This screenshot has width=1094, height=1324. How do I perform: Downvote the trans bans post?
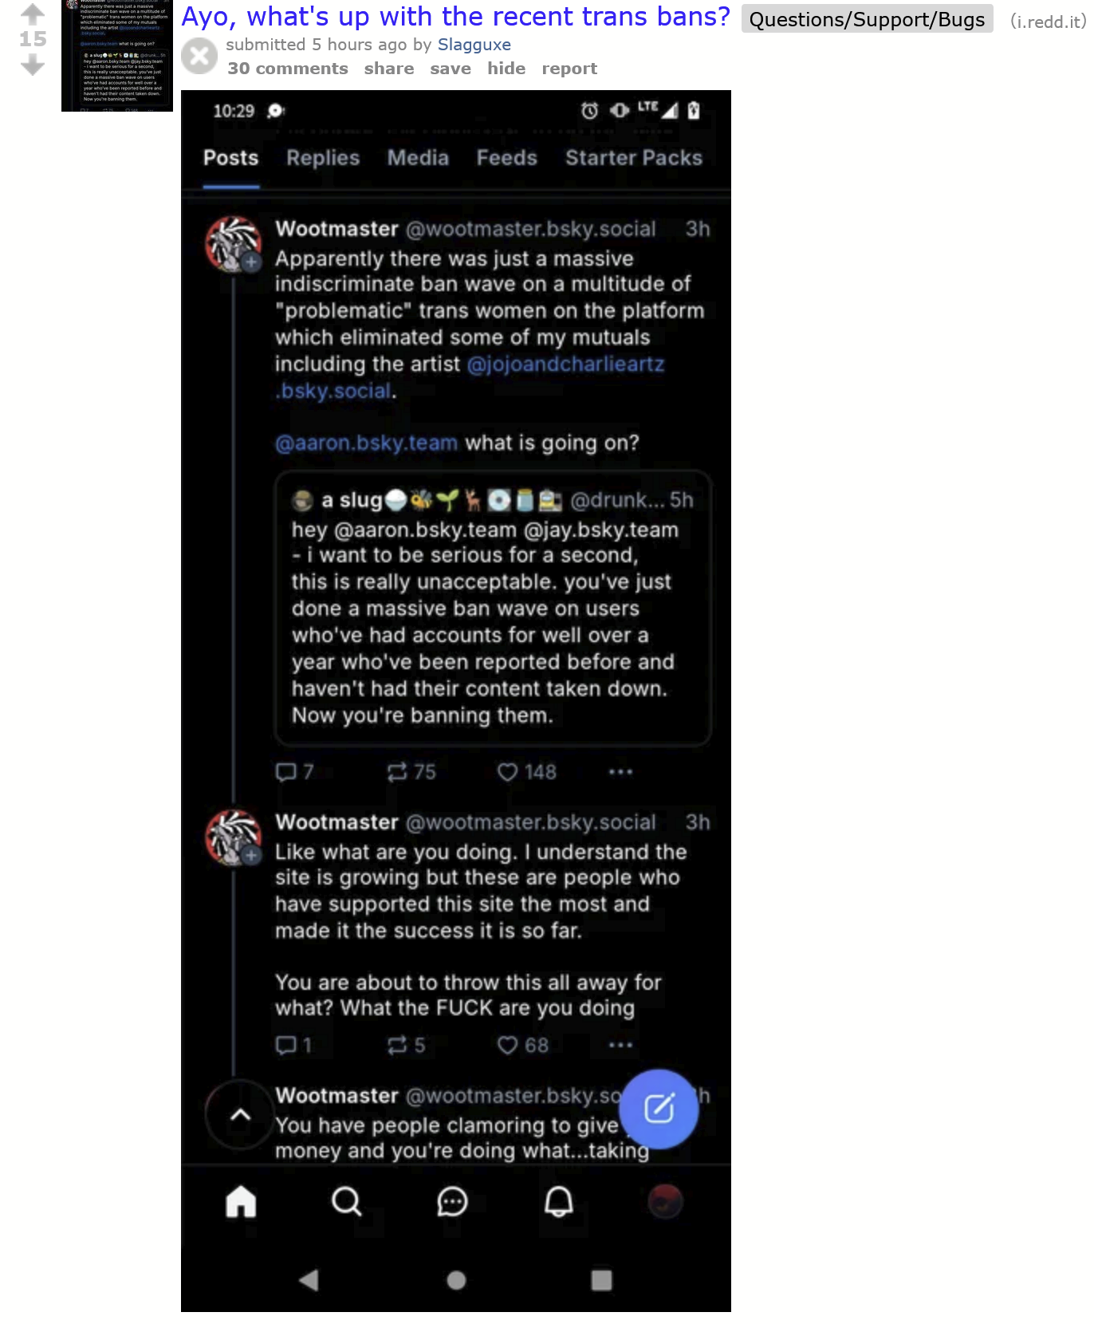click(x=33, y=65)
